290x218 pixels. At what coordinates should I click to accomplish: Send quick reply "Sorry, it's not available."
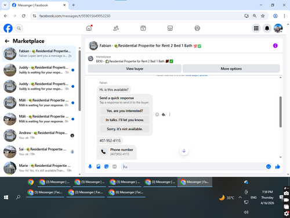coord(125,129)
